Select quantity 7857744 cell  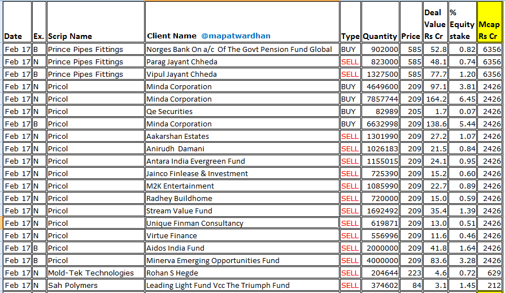[x=380, y=99]
